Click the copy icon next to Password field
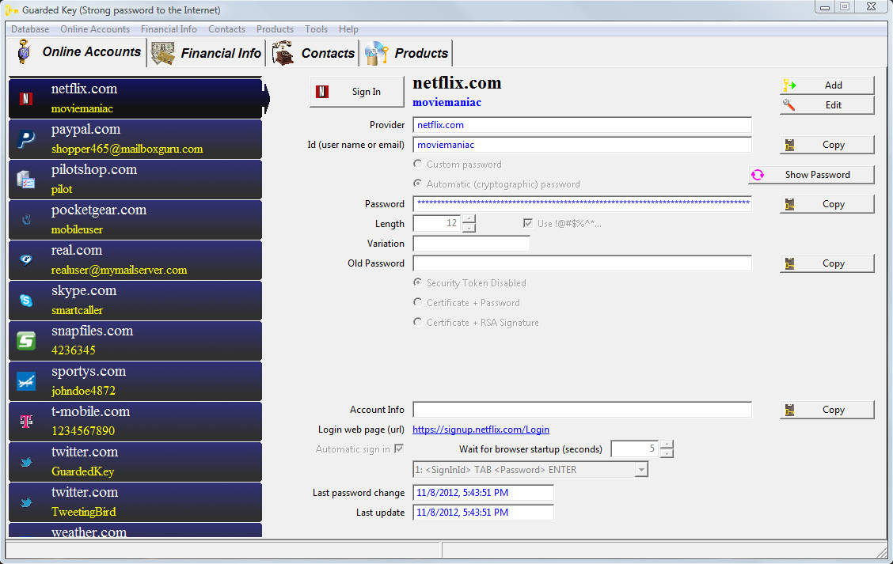893x564 pixels. coord(789,204)
